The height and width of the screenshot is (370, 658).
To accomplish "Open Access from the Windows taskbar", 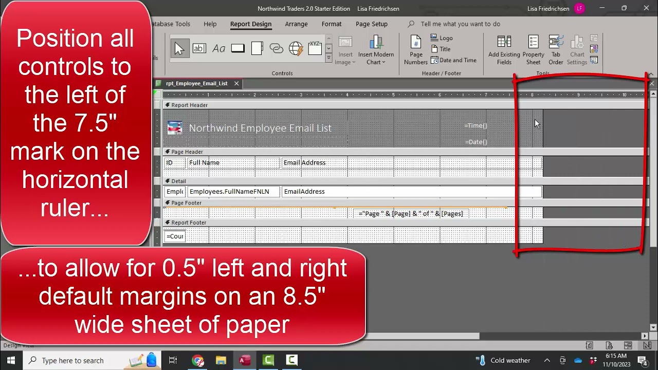I will pos(245,360).
